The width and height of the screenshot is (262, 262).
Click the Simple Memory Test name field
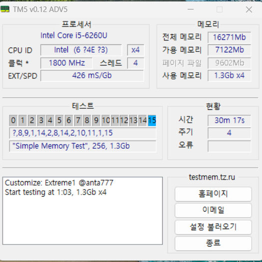pos(83,146)
